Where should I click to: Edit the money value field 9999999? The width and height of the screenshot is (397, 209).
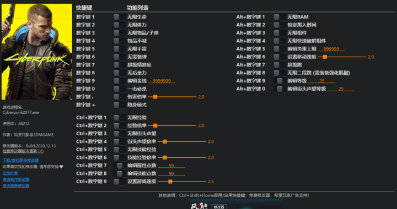162,81
